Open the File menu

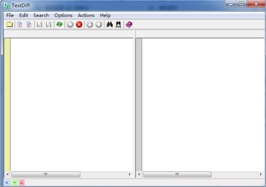[x=10, y=15]
